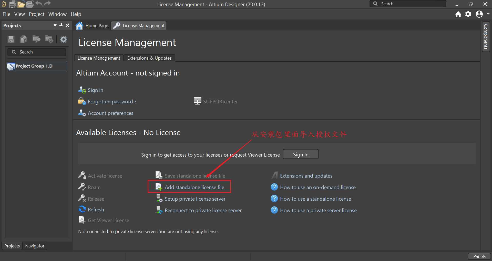492x261 pixels.
Task: Open the File menu
Action: click(6, 14)
